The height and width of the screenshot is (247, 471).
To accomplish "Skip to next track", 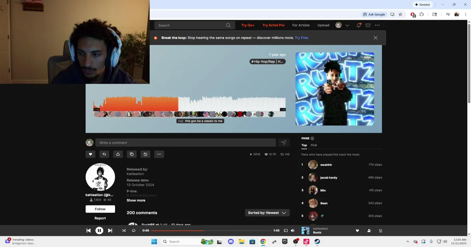I will (x=110, y=231).
